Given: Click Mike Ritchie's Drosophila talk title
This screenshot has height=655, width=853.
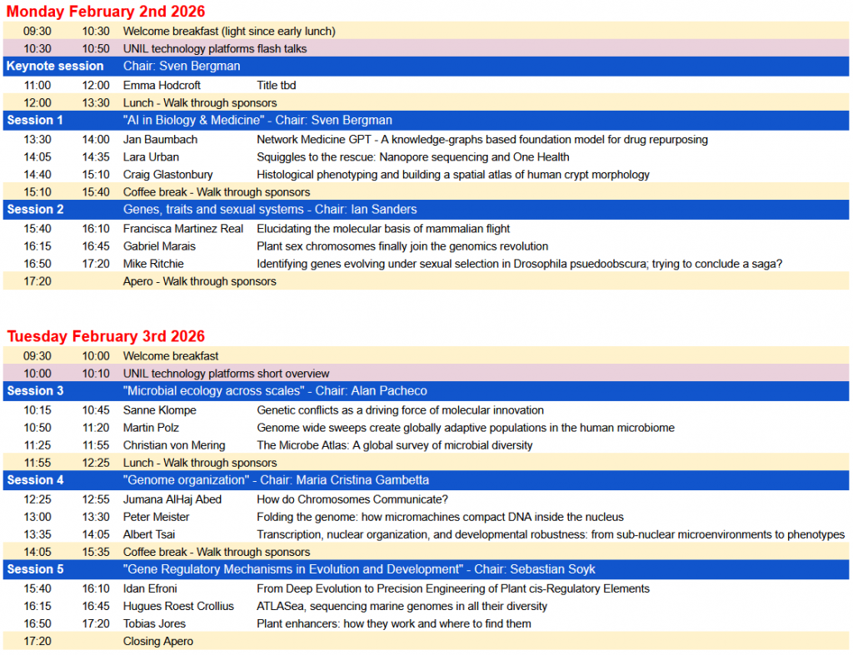Looking at the screenshot, I should 519,264.
